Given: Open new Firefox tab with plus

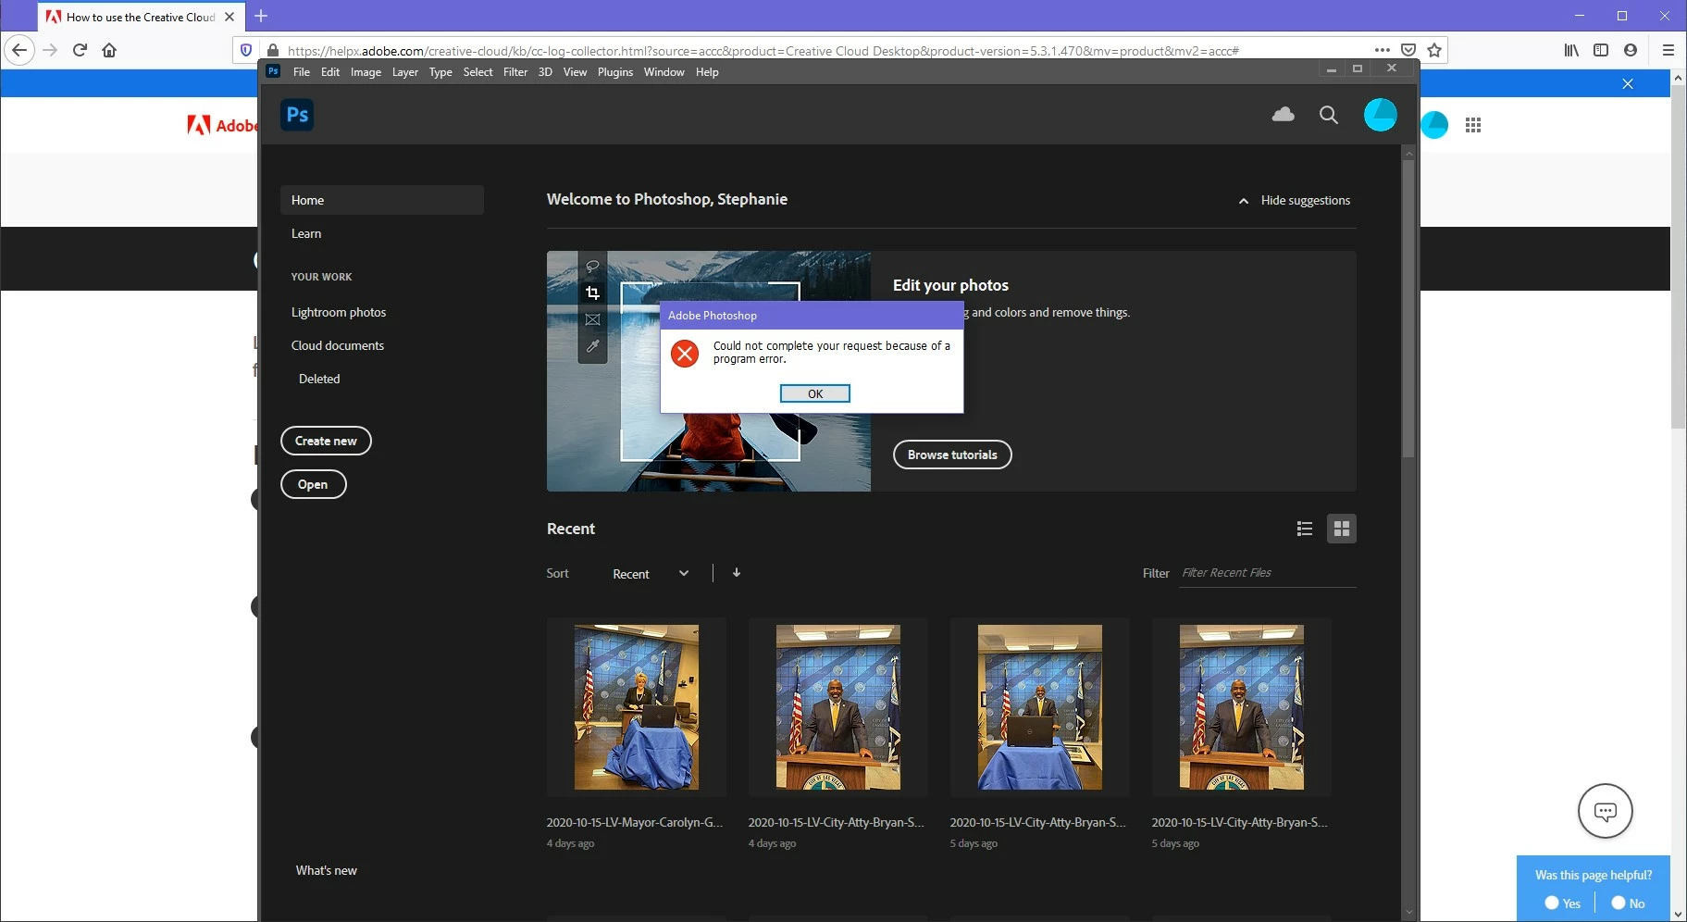Looking at the screenshot, I should pos(261,16).
